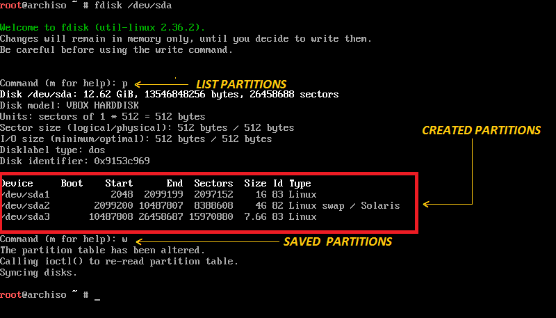Click the '7.6G' size value
556x318 pixels.
[x=255, y=216]
